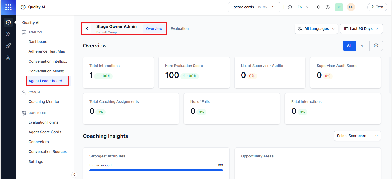Open the help question mark icon
The height and width of the screenshot is (179, 392).
[x=328, y=7]
